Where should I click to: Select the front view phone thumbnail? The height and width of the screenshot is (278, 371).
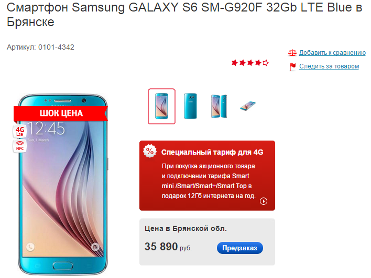(x=161, y=106)
